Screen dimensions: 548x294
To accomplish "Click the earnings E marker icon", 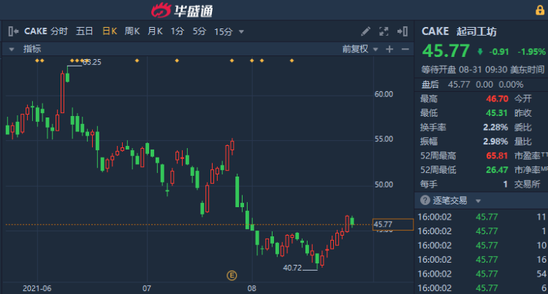I will (x=232, y=275).
